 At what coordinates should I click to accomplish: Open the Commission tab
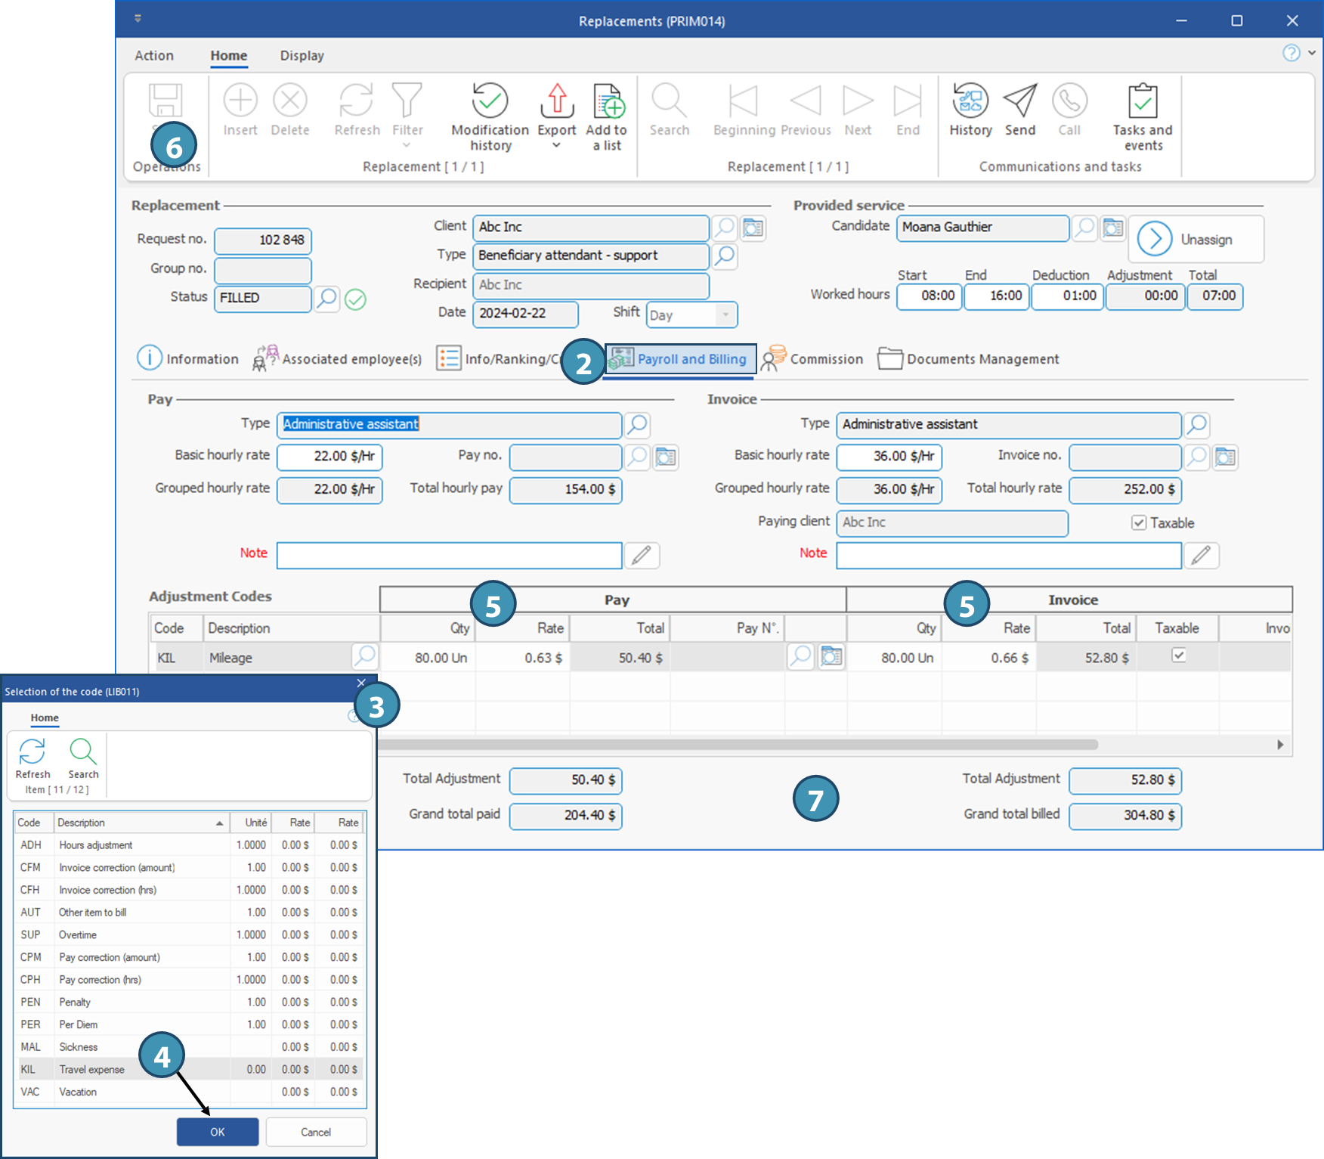pos(812,359)
